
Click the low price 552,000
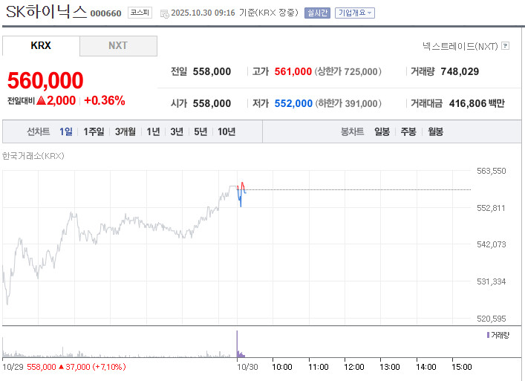(293, 103)
